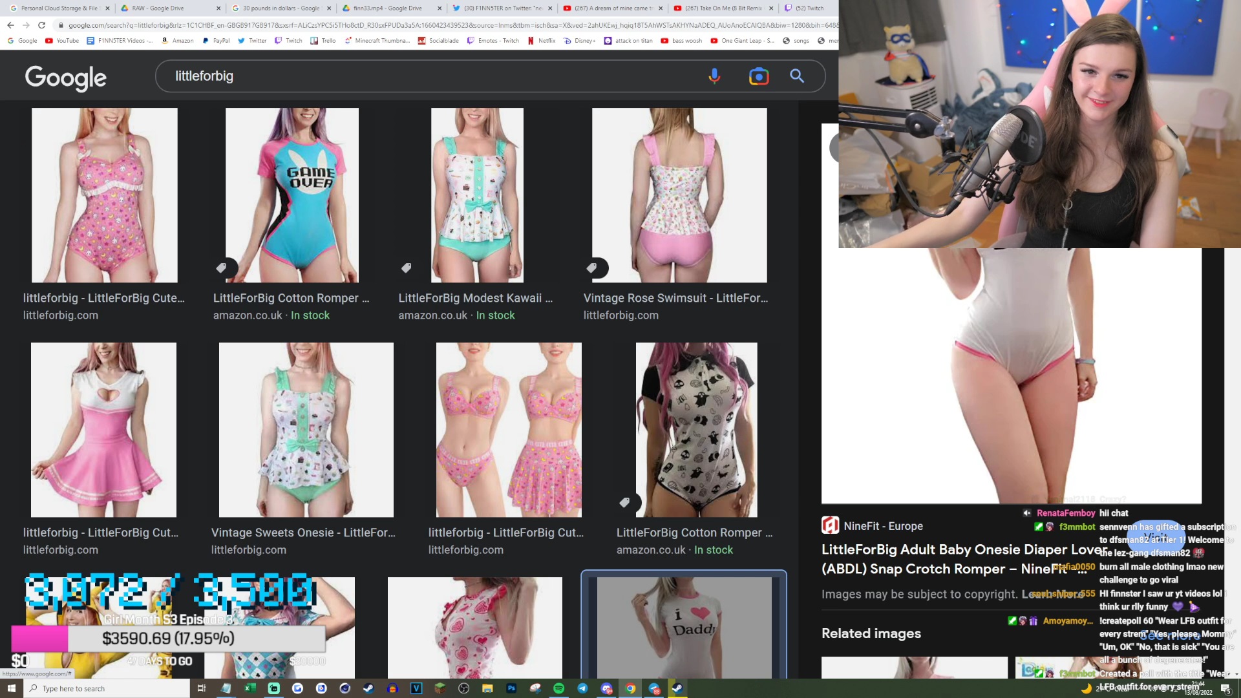Click 'NineFit - Europe' source link

tap(883, 526)
